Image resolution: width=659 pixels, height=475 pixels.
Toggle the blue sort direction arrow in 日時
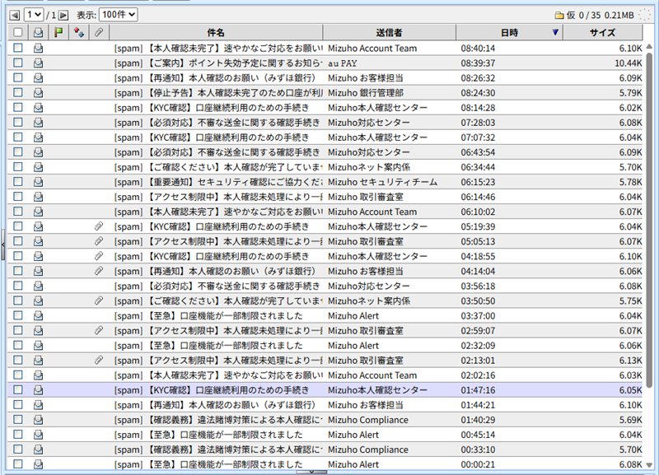point(555,32)
